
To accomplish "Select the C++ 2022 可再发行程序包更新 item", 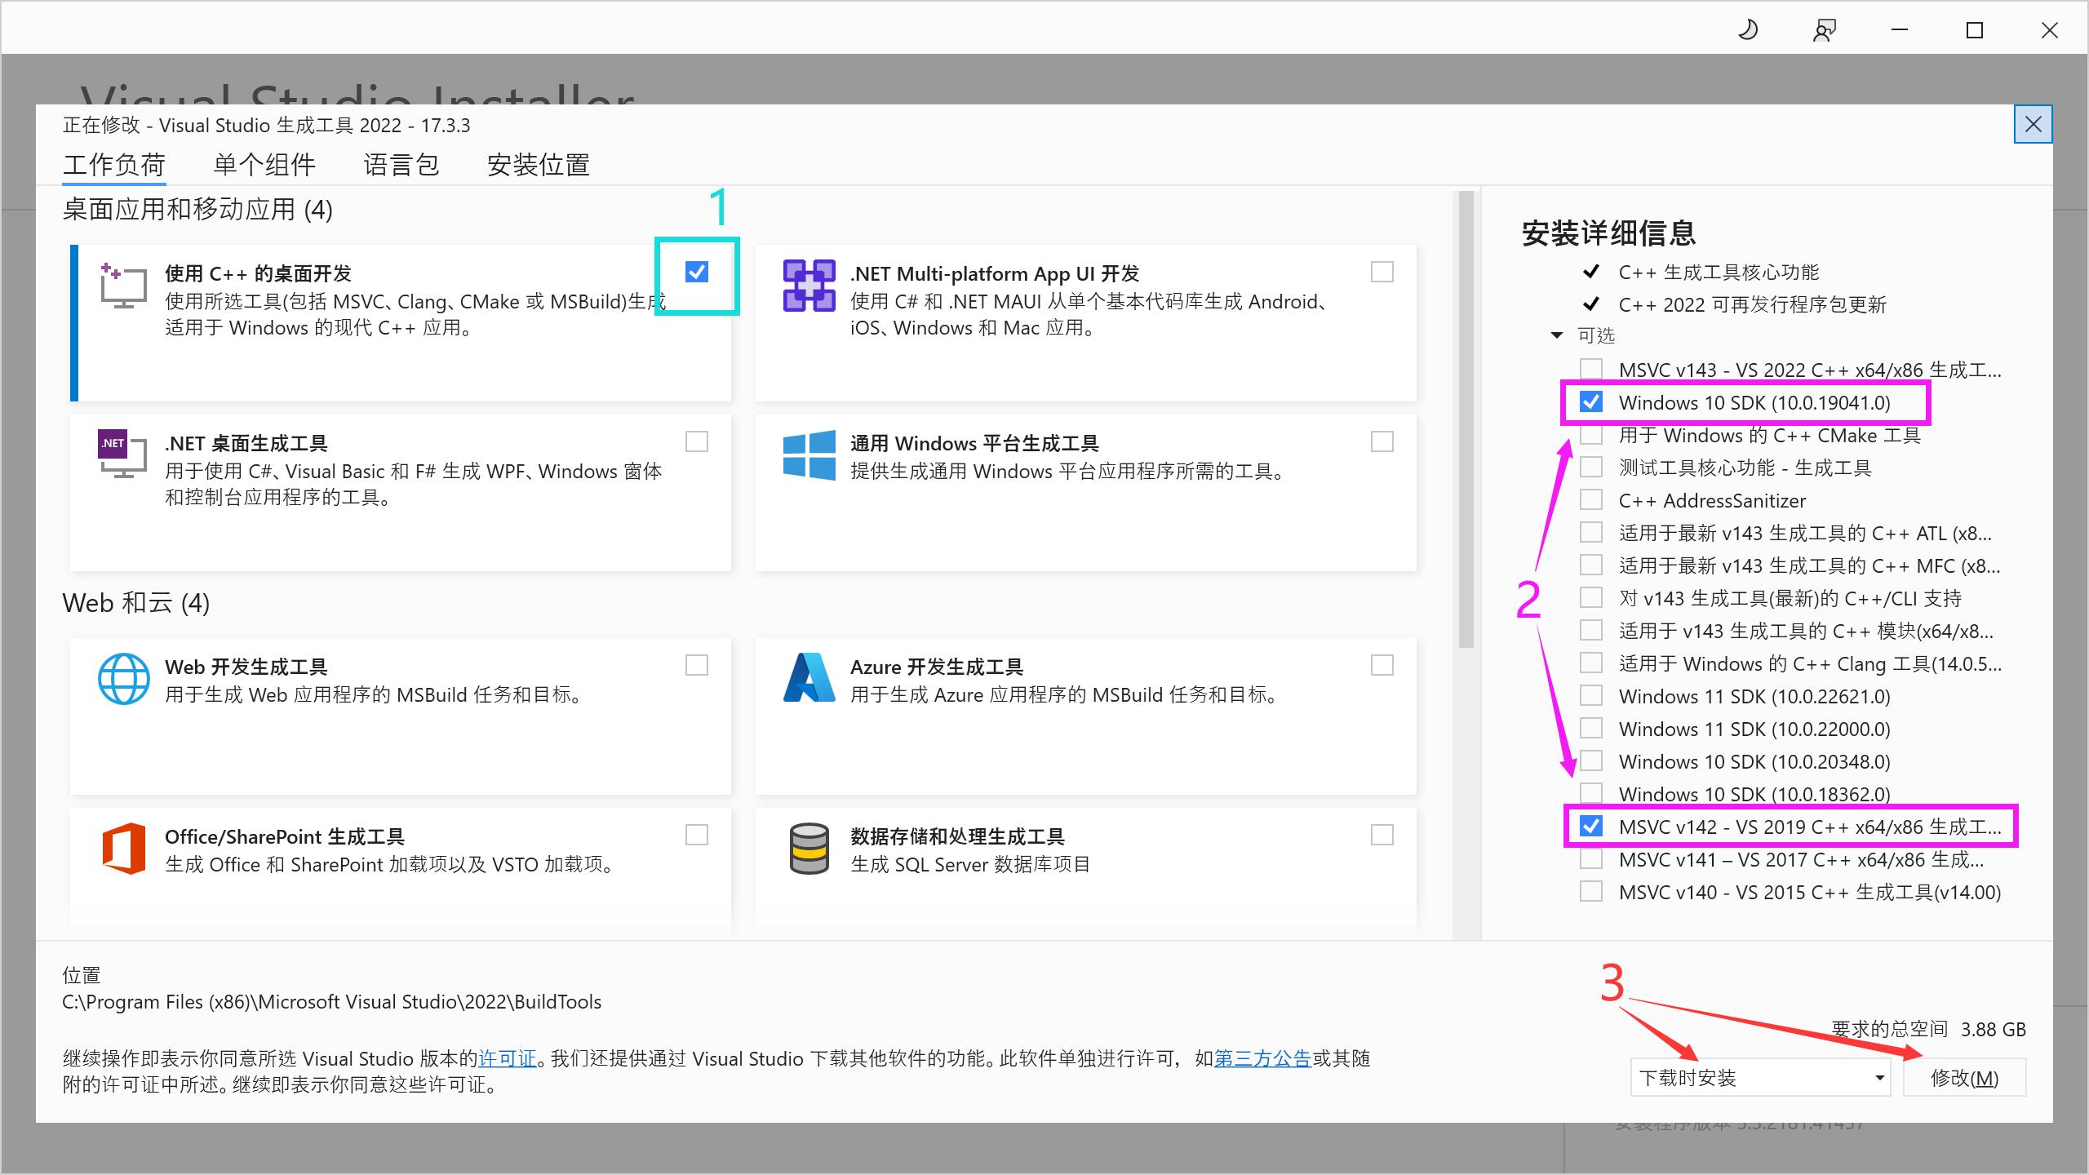I will point(1753,304).
